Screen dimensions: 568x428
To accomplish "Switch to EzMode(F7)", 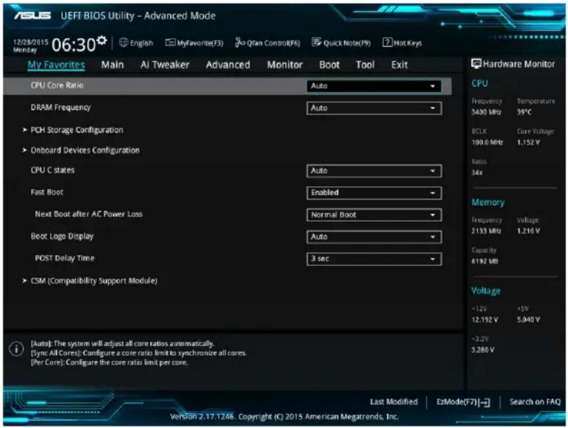I will (x=463, y=402).
